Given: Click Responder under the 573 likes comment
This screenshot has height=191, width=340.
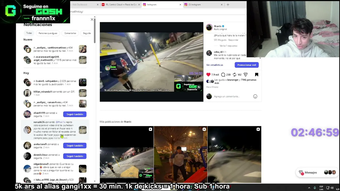Looking at the screenshot, I should 233,40.
